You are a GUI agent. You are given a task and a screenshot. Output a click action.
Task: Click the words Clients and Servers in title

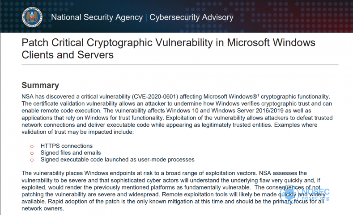(68, 55)
